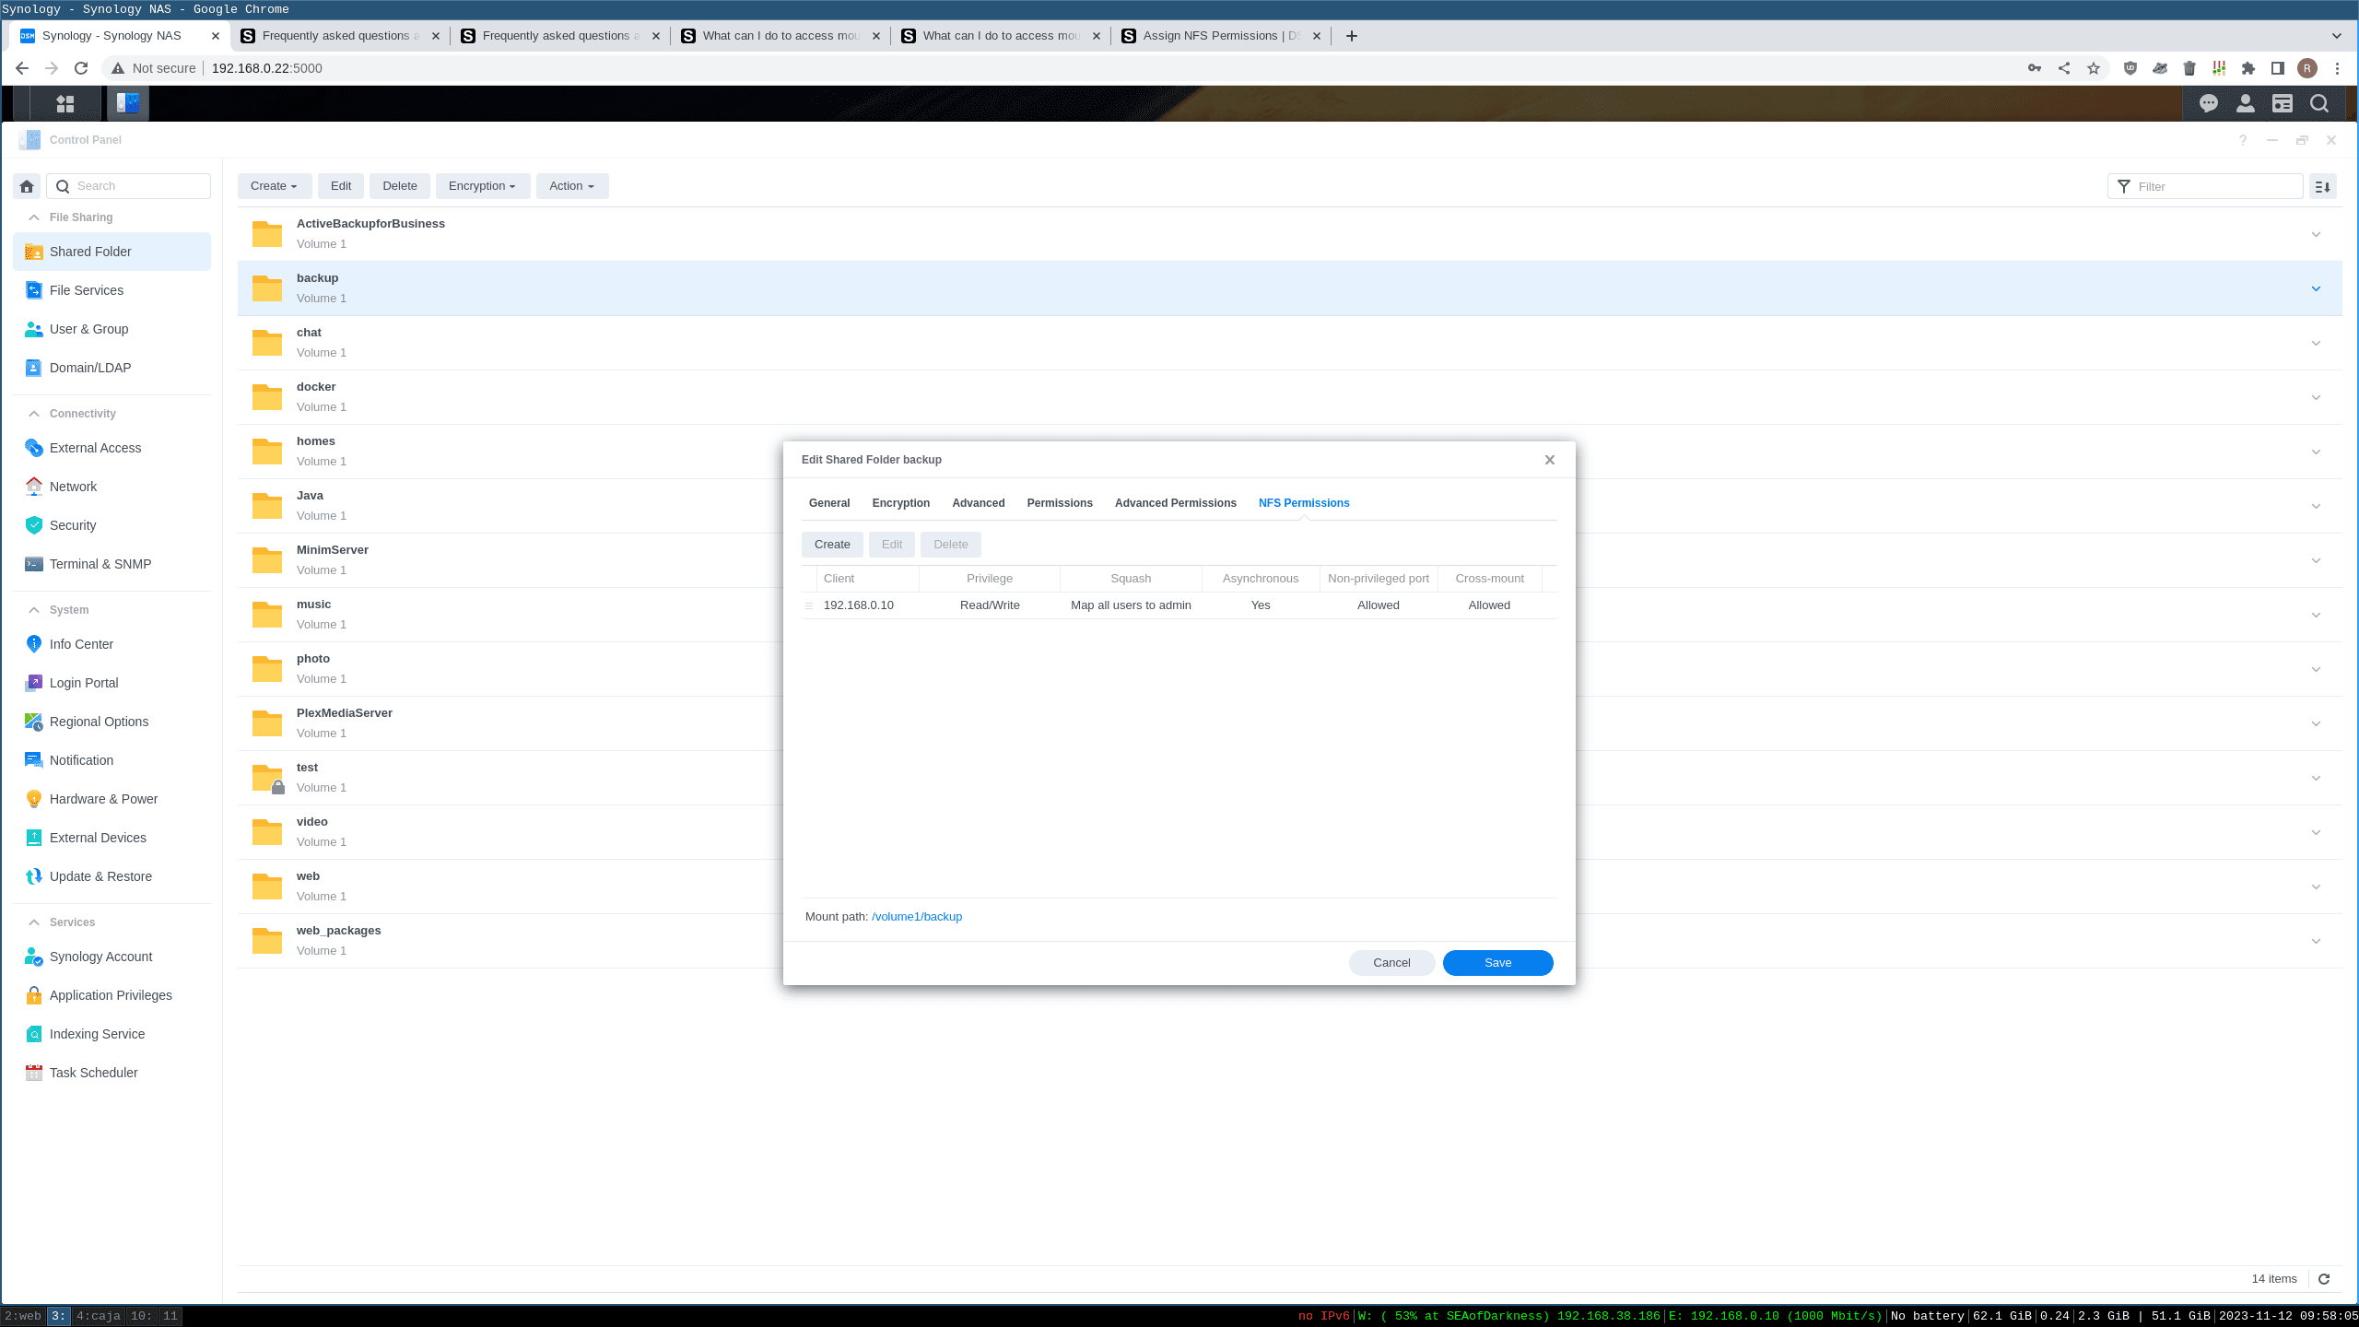Collapse the File Sharing section
The width and height of the screenshot is (2359, 1327).
tap(34, 217)
